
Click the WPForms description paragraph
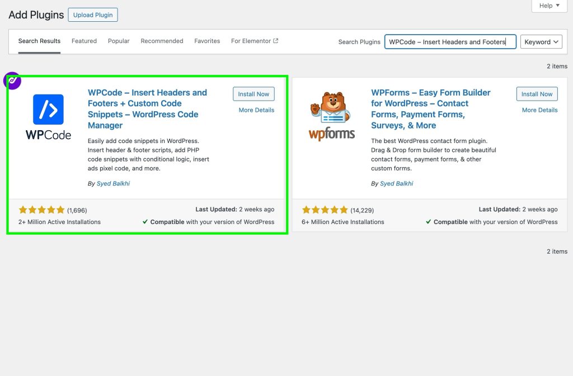tap(434, 155)
